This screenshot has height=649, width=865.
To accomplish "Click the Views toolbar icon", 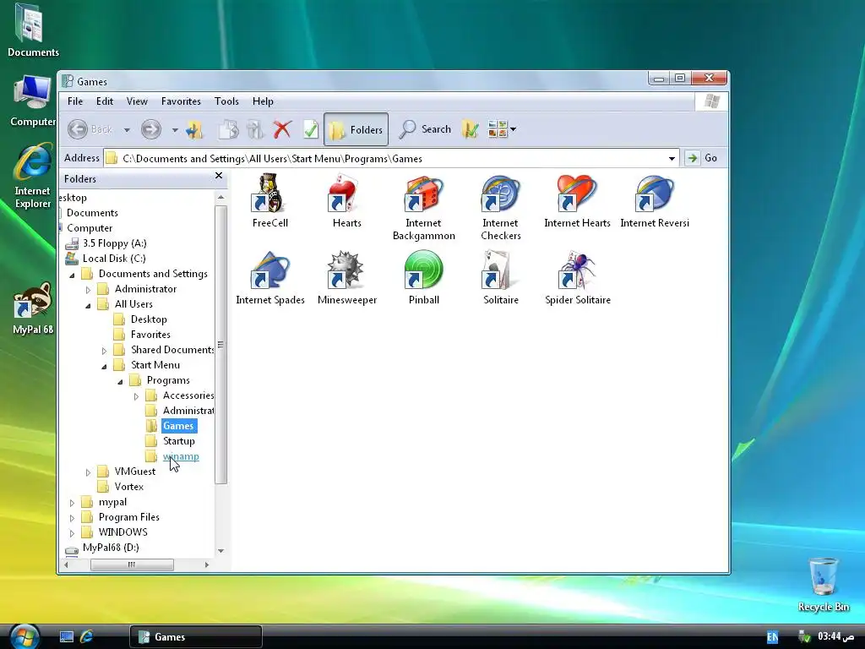I will pyautogui.click(x=498, y=129).
